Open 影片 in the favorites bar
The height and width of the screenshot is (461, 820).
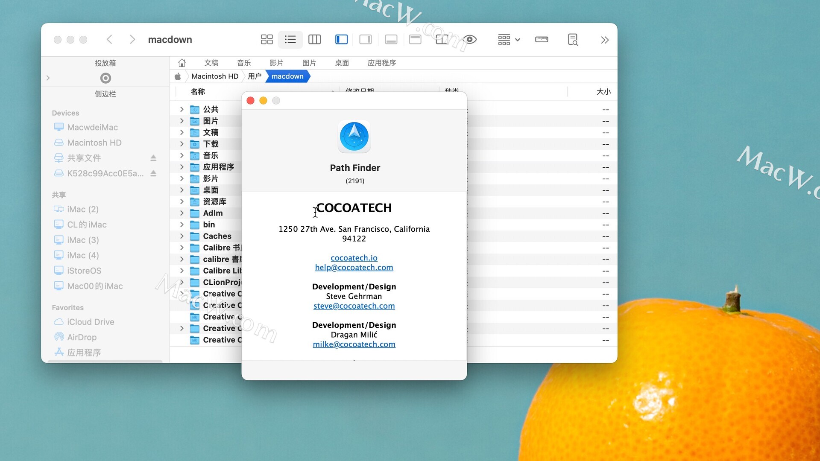pyautogui.click(x=276, y=63)
